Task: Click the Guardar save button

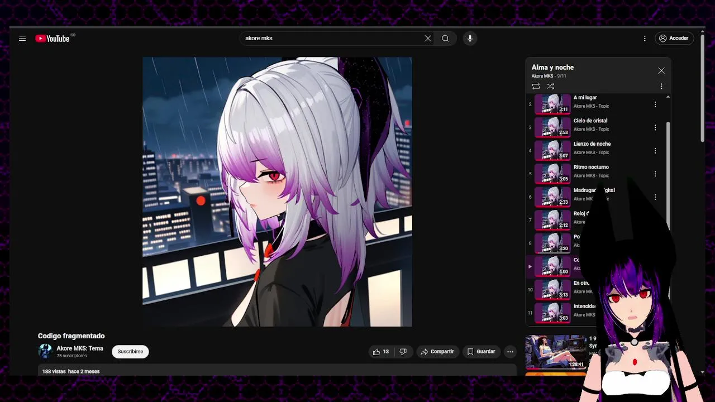Action: (x=481, y=352)
